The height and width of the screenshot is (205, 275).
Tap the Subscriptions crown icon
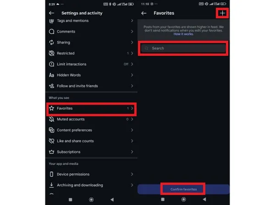pyautogui.click(x=51, y=152)
